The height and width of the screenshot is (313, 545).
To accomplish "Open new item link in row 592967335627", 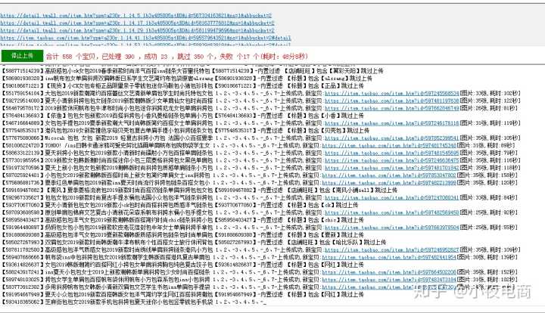I will pos(392,198).
